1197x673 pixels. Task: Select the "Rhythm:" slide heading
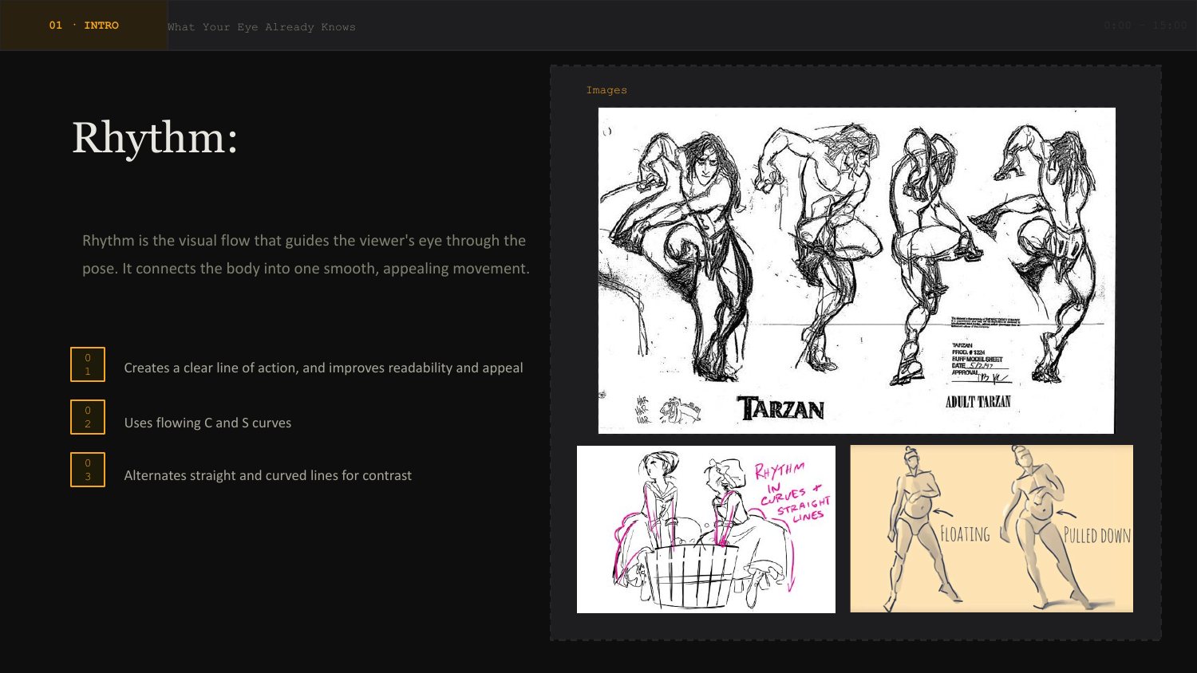(x=155, y=138)
